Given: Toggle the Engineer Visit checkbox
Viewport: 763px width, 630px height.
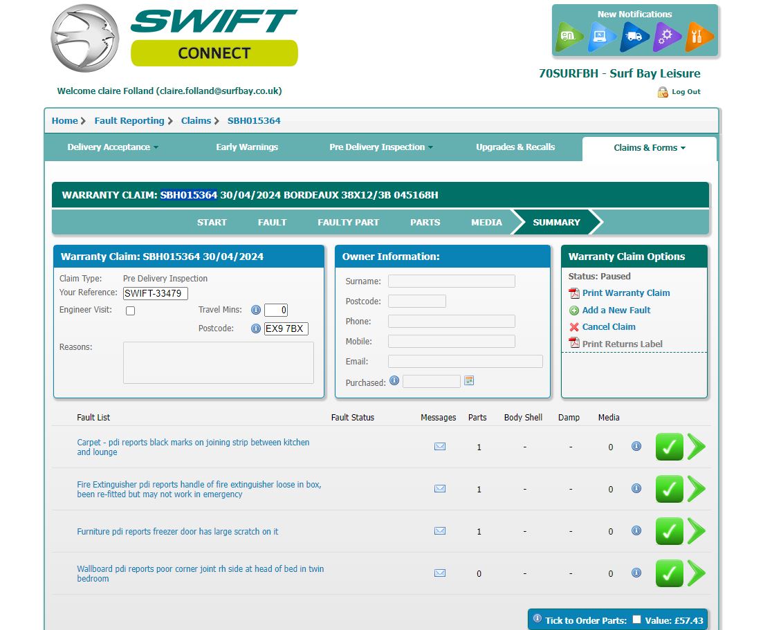Looking at the screenshot, I should 131,311.
